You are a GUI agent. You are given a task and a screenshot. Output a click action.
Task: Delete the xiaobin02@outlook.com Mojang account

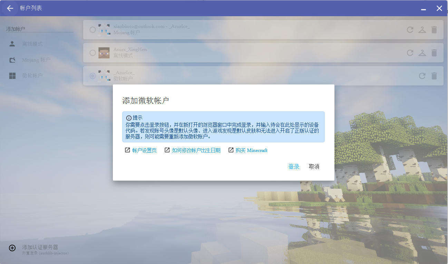coord(434,30)
